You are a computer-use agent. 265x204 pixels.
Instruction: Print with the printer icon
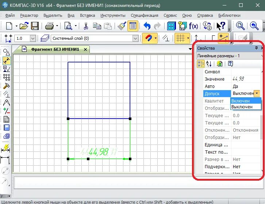(50, 26)
